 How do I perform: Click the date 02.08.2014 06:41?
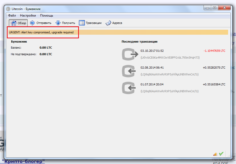(152, 68)
